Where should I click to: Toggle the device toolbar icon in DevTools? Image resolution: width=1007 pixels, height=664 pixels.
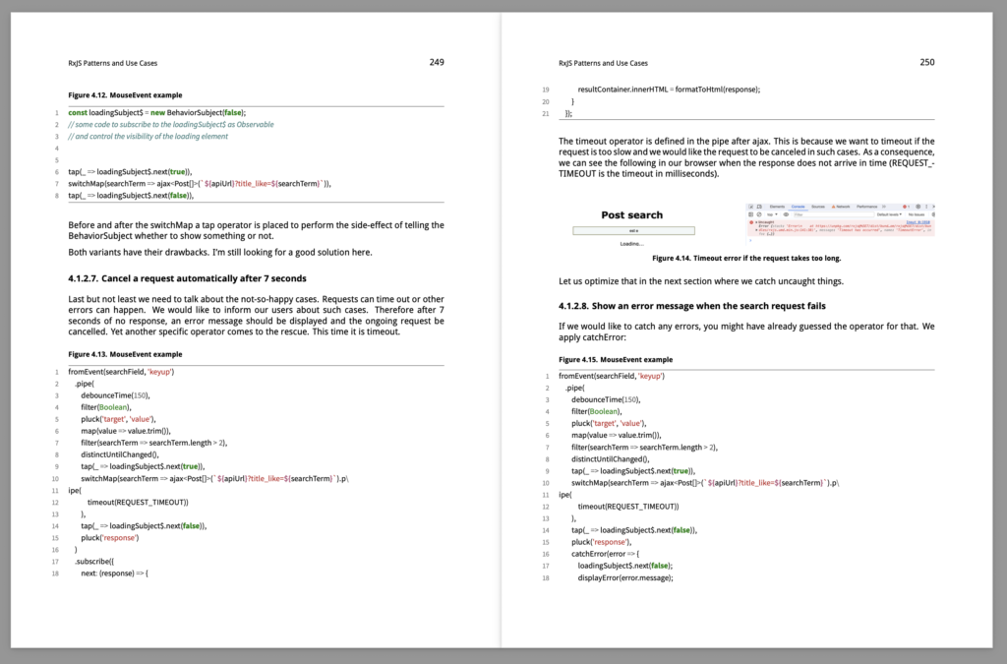[x=759, y=207]
